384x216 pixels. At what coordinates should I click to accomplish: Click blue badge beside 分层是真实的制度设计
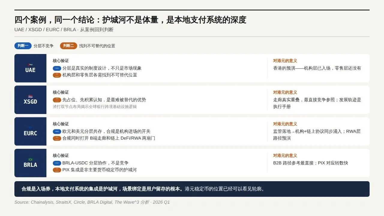click(x=57, y=68)
